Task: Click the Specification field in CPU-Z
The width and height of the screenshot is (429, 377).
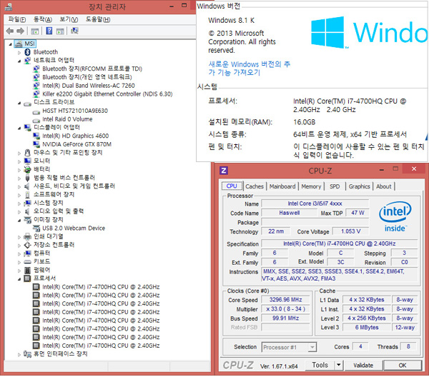Action: (339, 243)
